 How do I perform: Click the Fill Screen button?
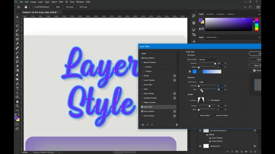click(x=83, y=7)
